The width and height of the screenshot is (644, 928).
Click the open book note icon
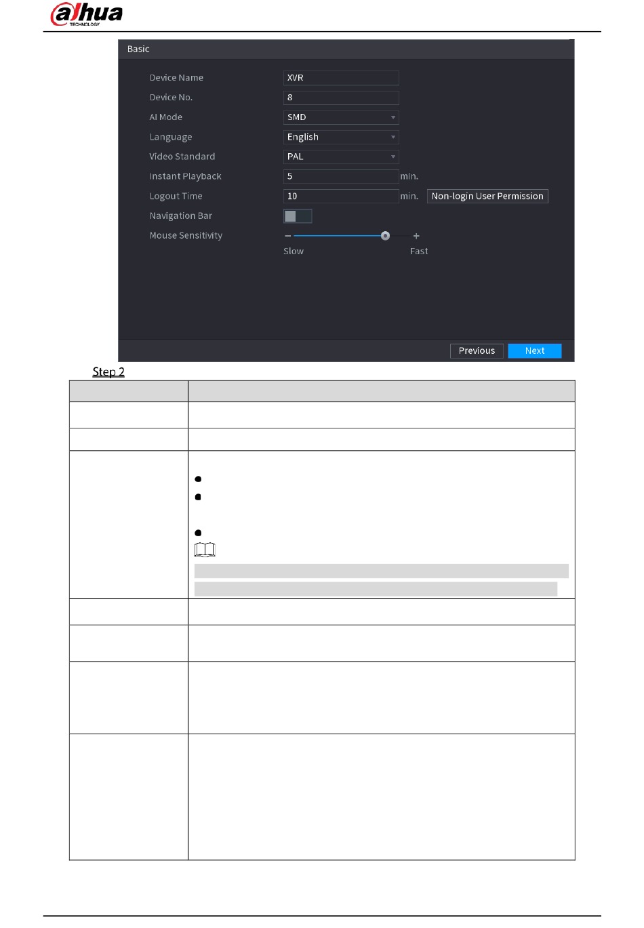pos(205,550)
